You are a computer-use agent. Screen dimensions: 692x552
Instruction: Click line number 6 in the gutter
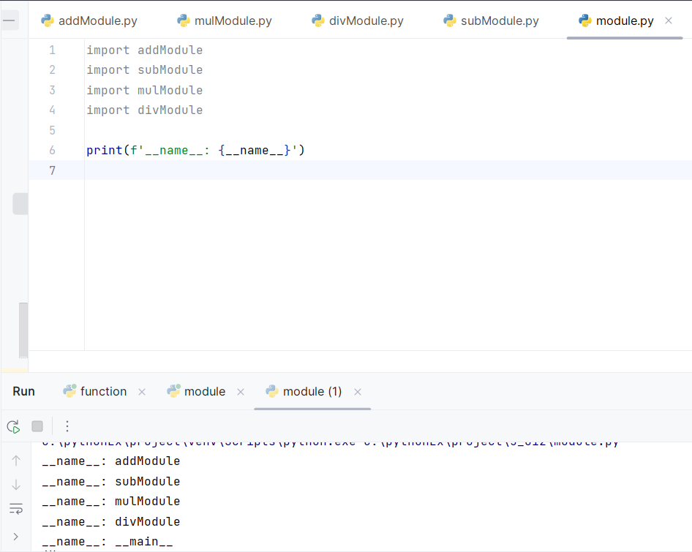(52, 150)
